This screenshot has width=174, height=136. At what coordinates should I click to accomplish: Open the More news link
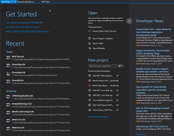pyautogui.click(x=142, y=134)
